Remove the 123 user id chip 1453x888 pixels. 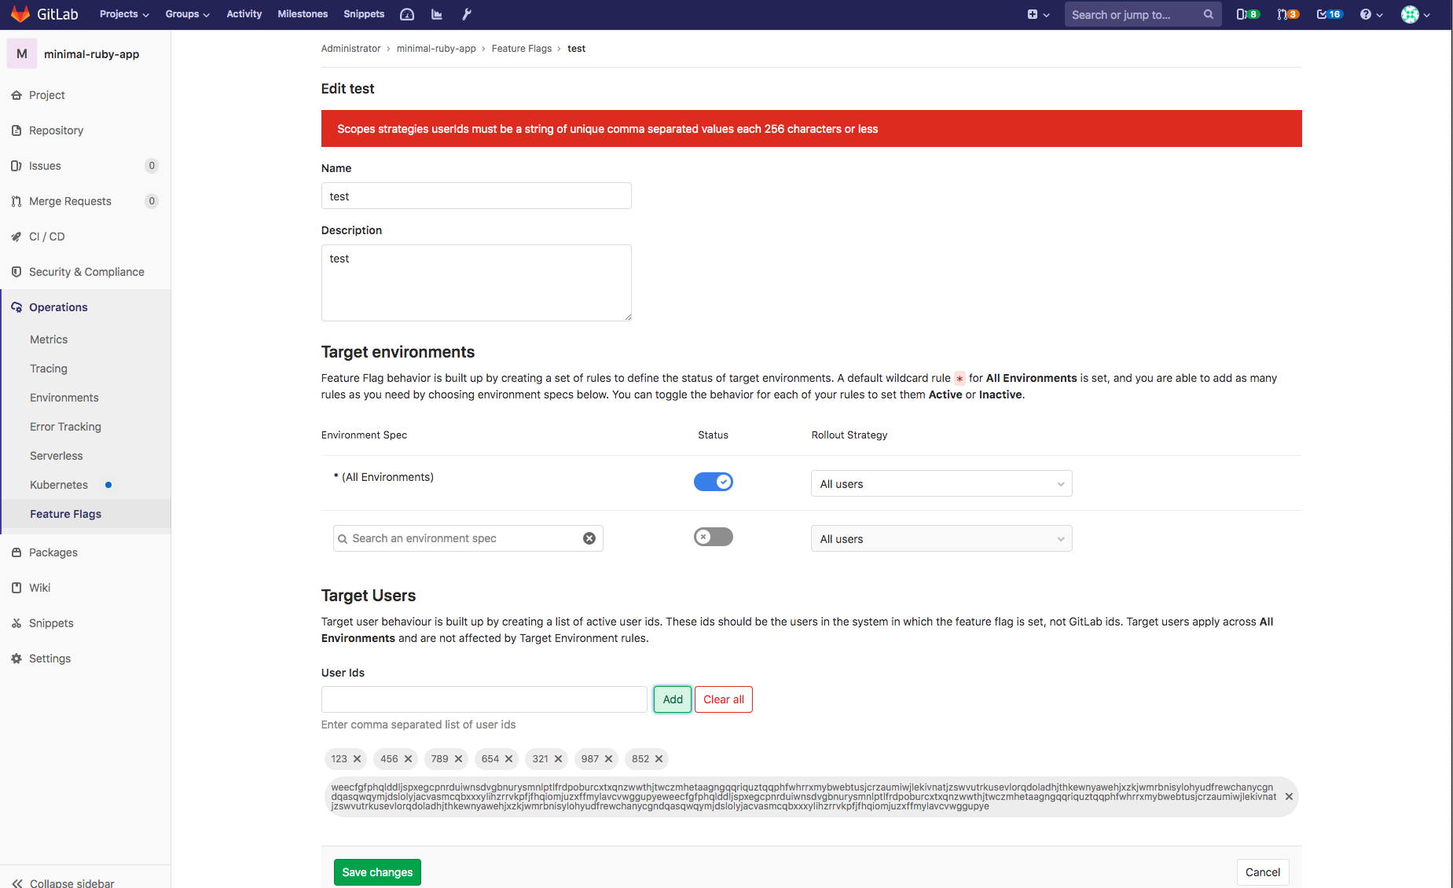click(358, 759)
